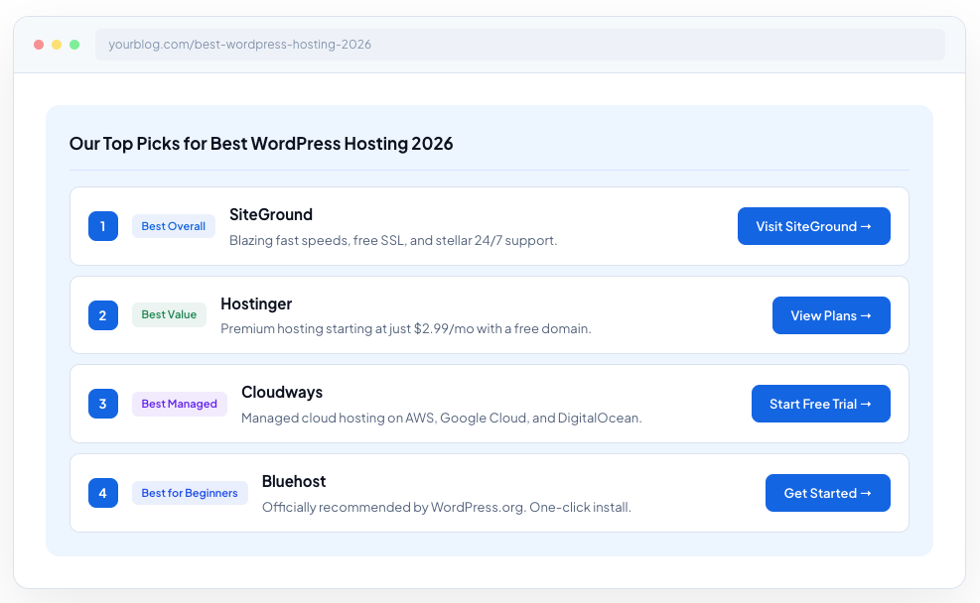Click the yellow minimize window dot
980x603 pixels.
click(x=57, y=45)
